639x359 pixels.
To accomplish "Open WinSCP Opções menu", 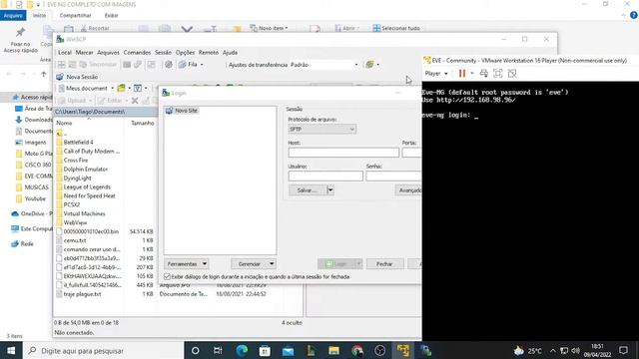I will pos(185,52).
